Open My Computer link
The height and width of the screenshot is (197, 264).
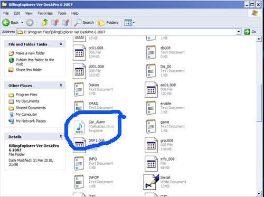coord(26,115)
